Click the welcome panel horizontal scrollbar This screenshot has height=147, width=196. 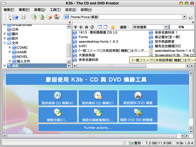click(92, 136)
